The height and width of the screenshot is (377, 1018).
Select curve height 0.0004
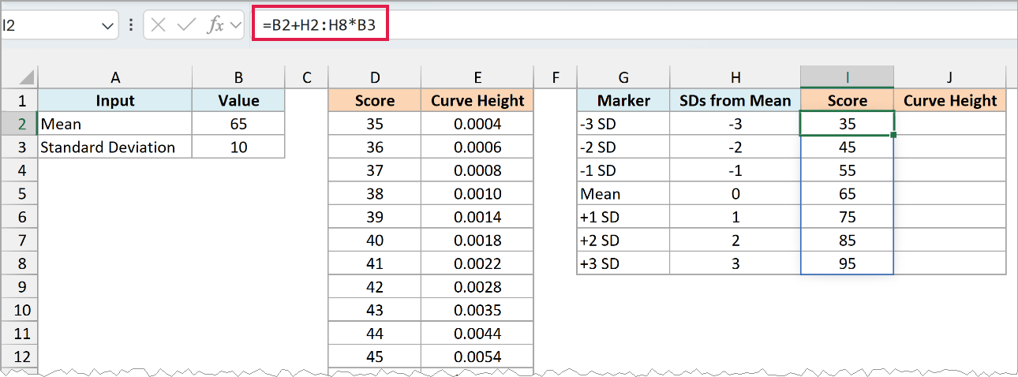click(x=477, y=124)
